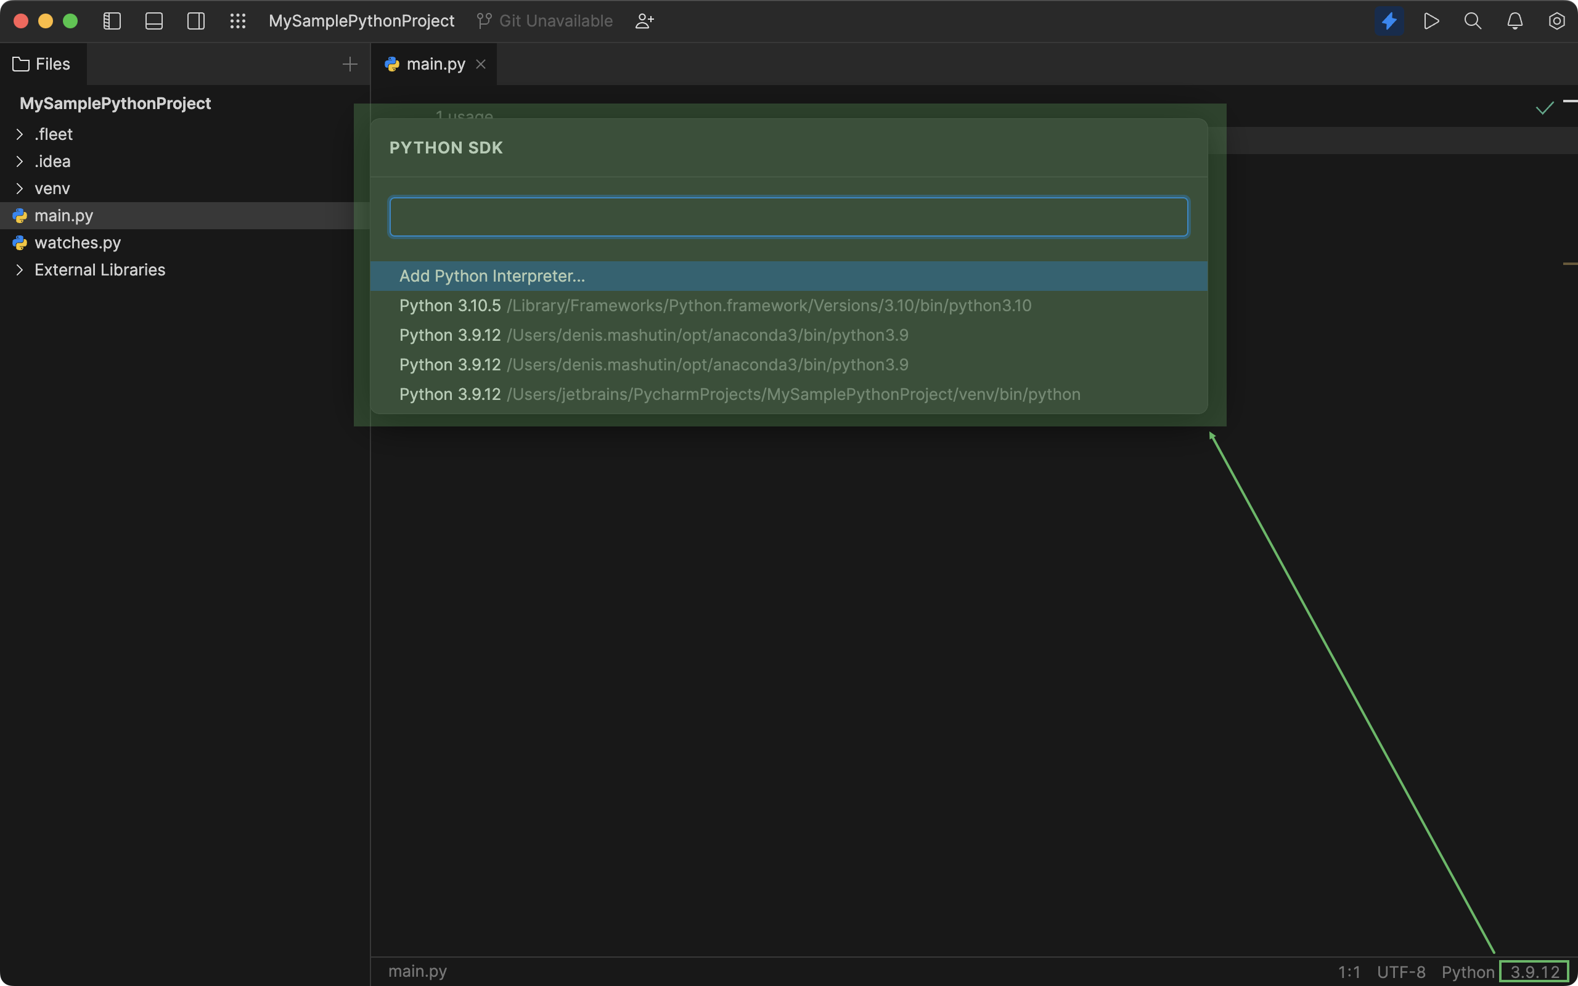Run the project using the run icon
This screenshot has width=1578, height=986.
[x=1432, y=20]
